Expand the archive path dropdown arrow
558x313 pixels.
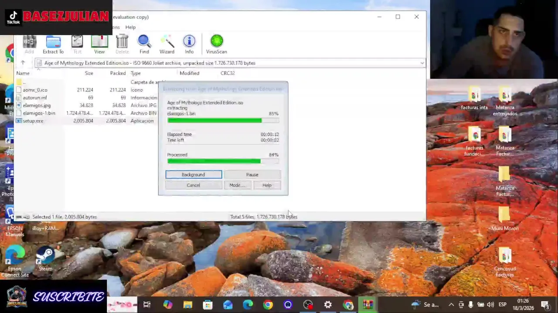422,63
